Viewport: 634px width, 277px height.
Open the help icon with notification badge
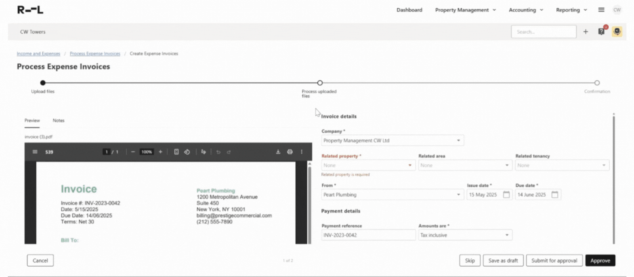coord(601,32)
